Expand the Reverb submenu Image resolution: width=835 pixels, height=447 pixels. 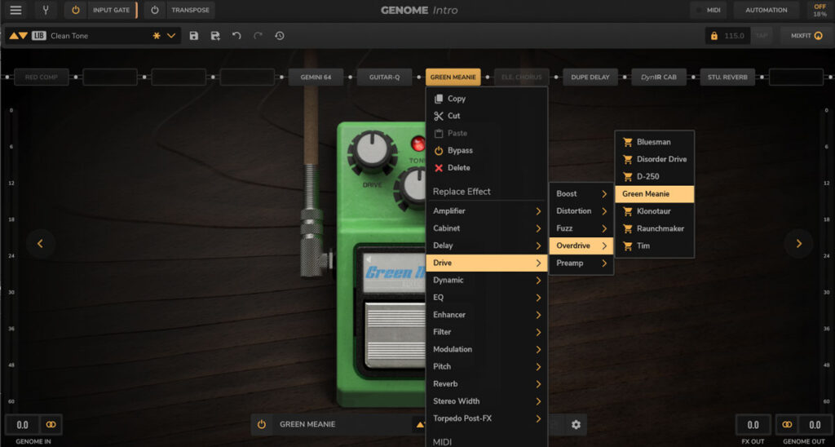[x=486, y=383]
